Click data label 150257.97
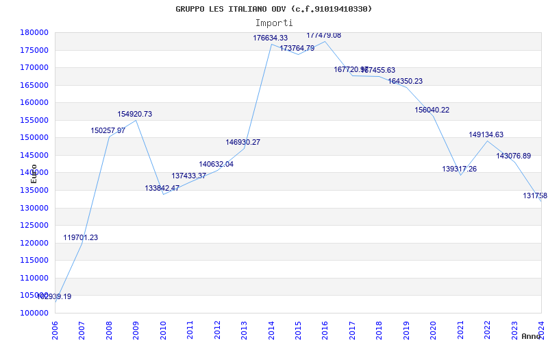 pyautogui.click(x=108, y=130)
